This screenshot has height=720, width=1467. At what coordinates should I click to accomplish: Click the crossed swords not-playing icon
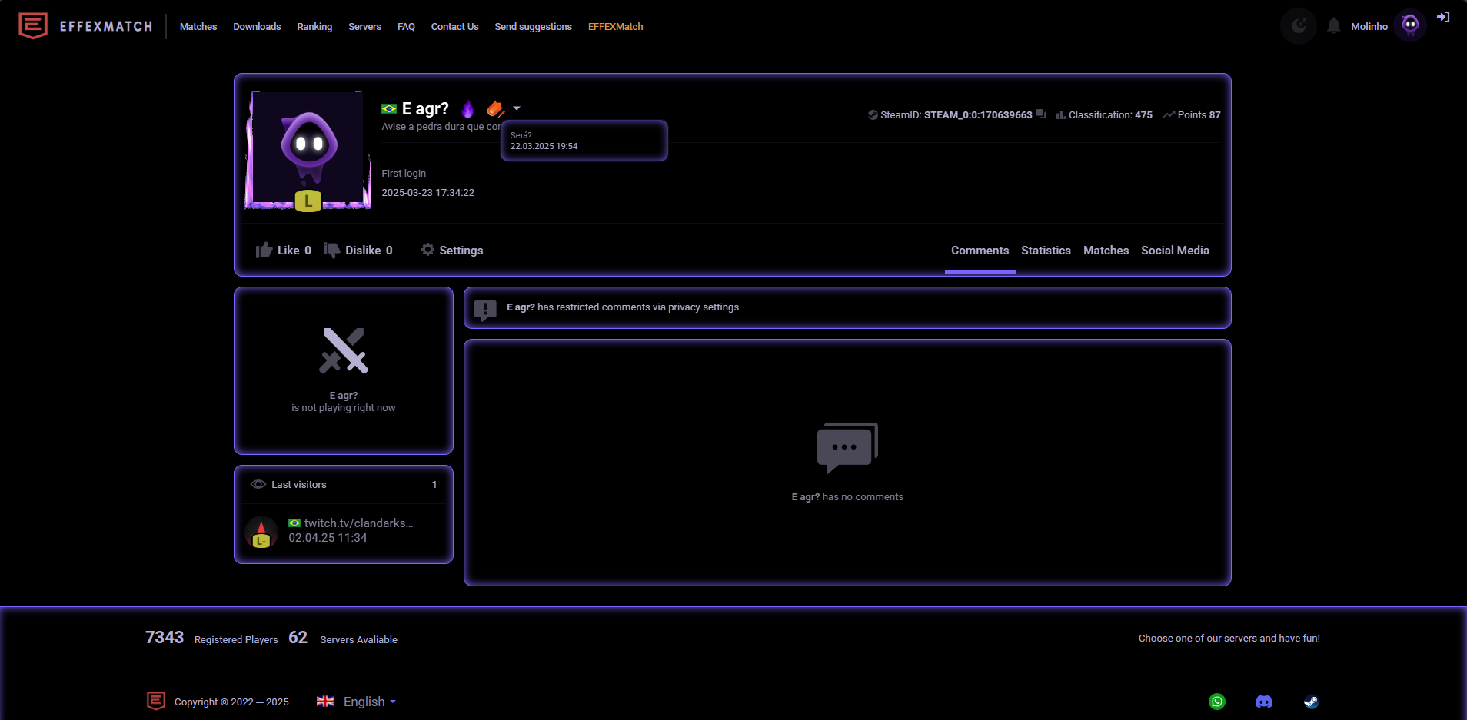(344, 350)
